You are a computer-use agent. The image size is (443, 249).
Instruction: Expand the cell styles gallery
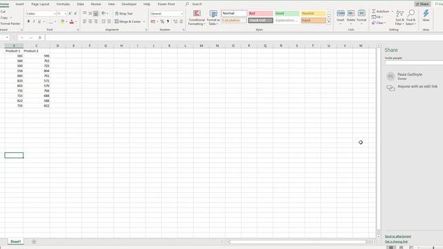tap(329, 22)
